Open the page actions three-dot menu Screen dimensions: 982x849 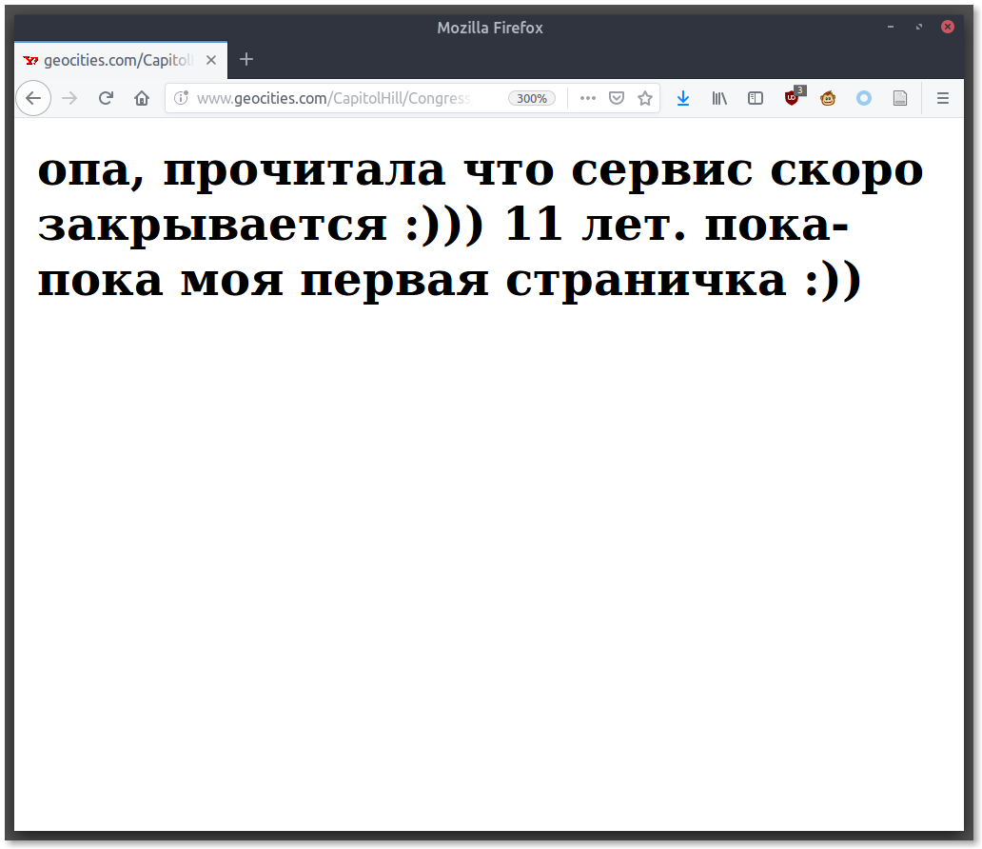588,98
